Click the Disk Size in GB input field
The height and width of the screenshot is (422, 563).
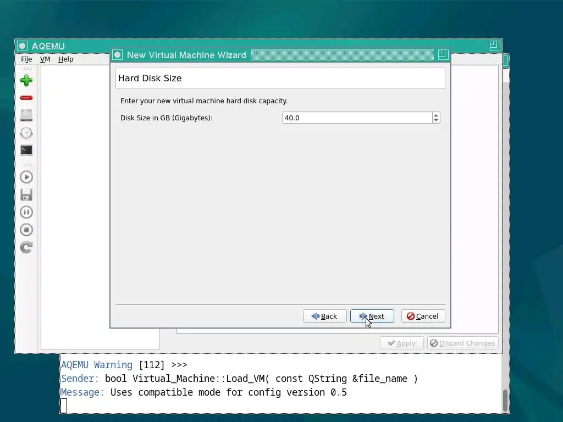(357, 118)
